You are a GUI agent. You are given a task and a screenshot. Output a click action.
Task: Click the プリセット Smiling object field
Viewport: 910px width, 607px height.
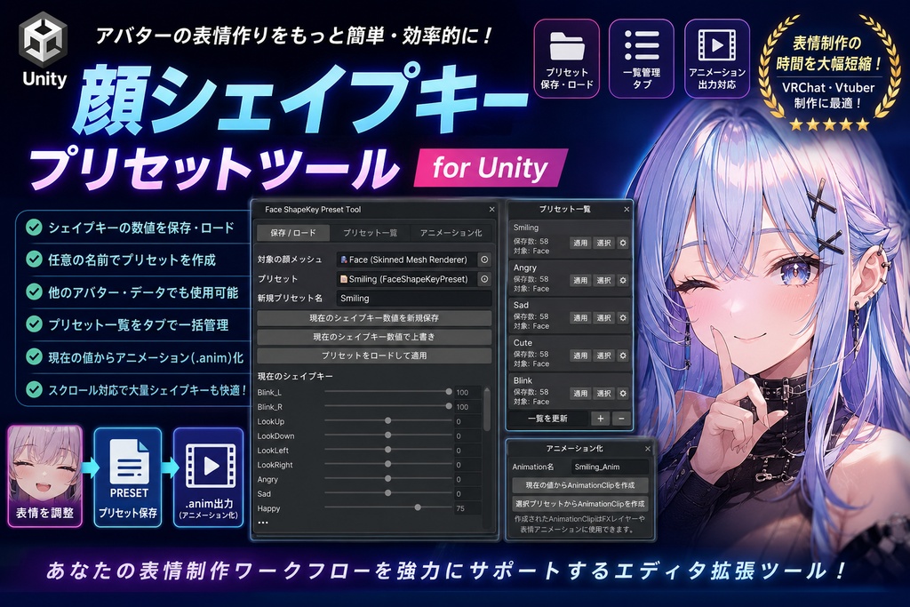tap(406, 279)
